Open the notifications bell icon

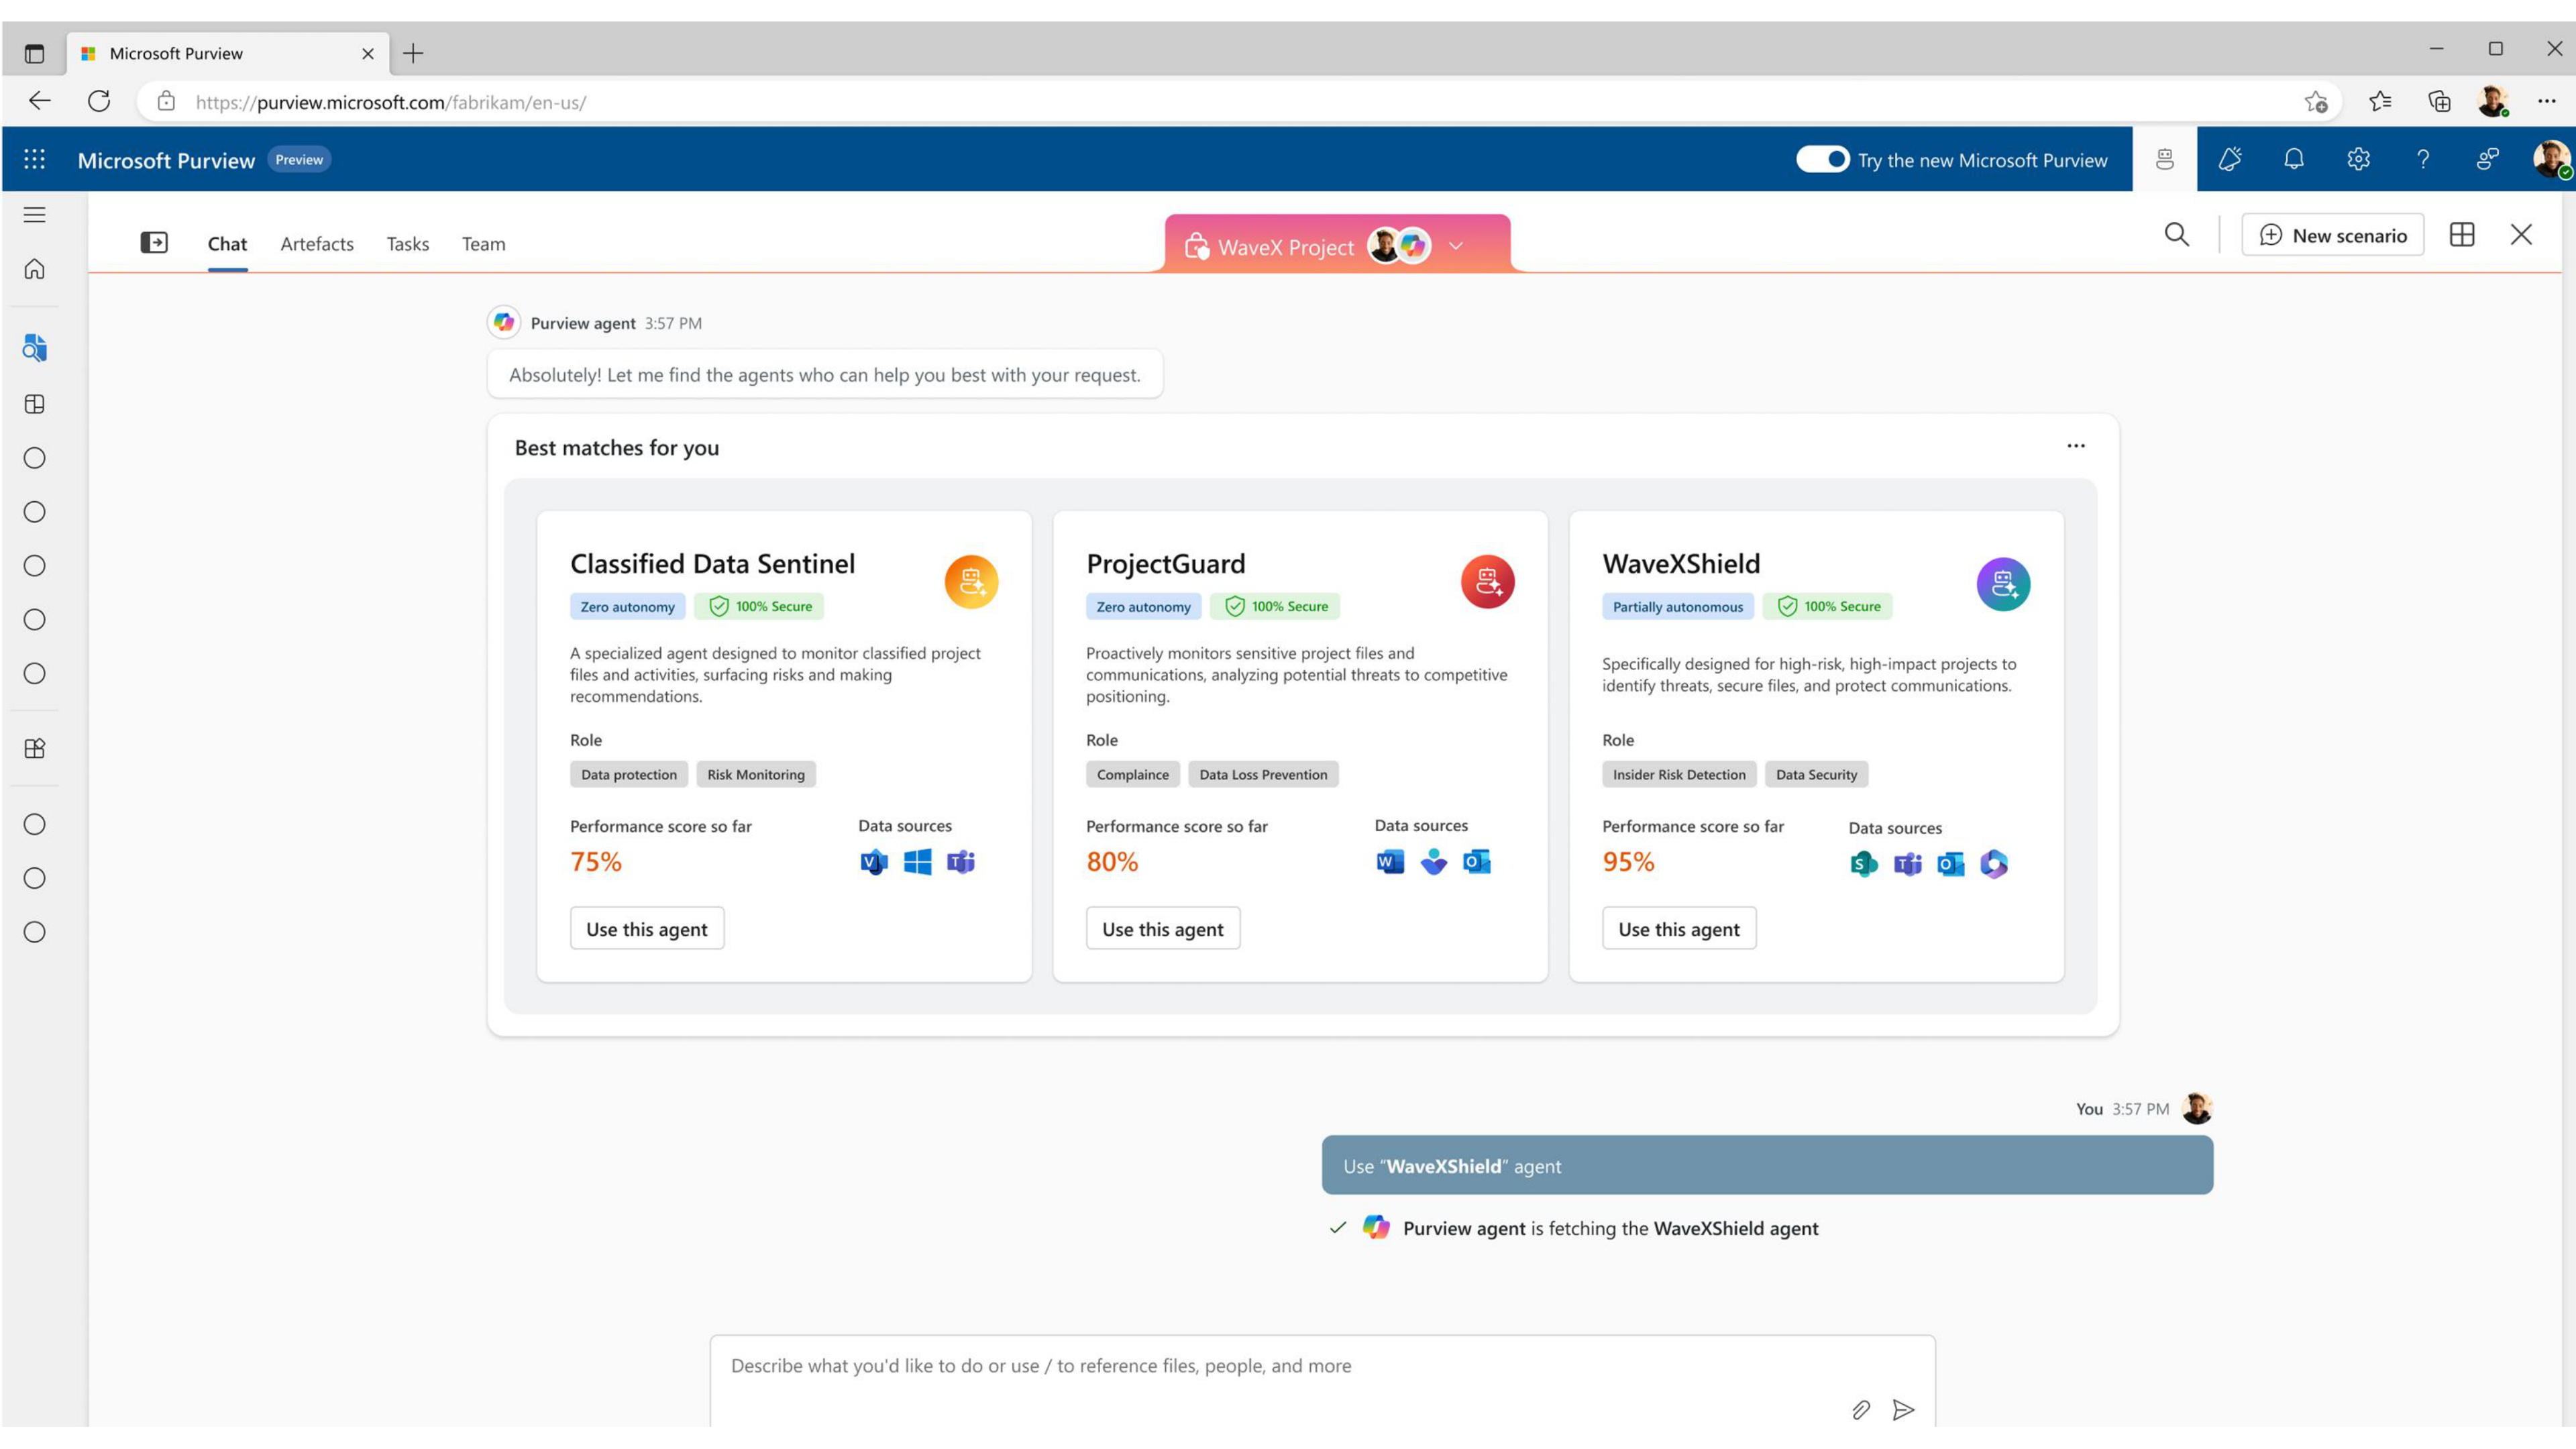point(2294,159)
